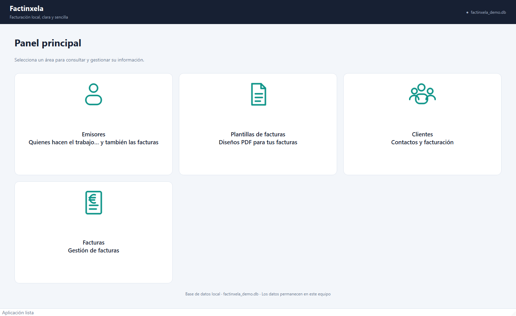516x316 pixels.
Task: Click the footer 'Base de datos local' text
Action: click(x=203, y=294)
